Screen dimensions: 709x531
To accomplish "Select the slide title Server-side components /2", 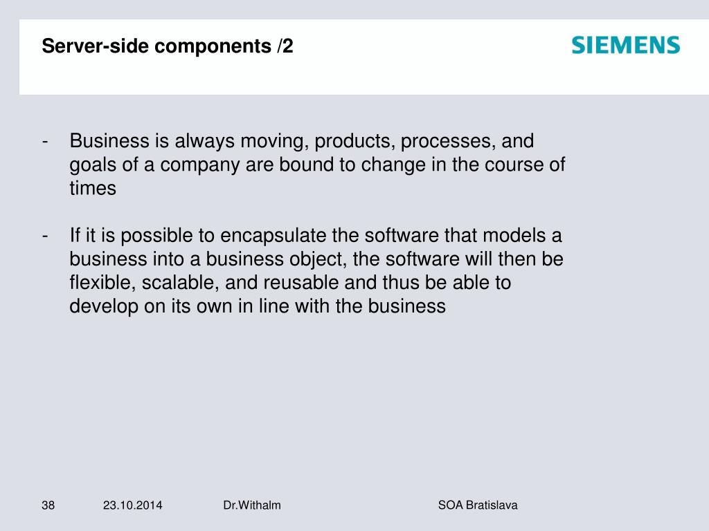I will (x=168, y=46).
